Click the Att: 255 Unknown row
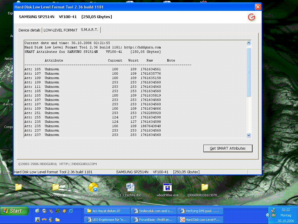Screen dimensions: 298x224 [x=93, y=117]
